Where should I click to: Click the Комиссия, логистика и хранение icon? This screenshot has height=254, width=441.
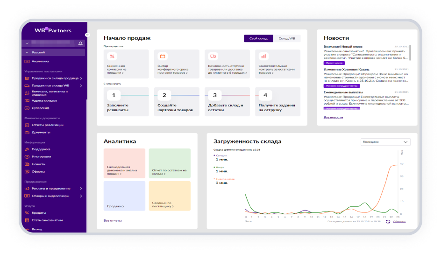(x=27, y=93)
